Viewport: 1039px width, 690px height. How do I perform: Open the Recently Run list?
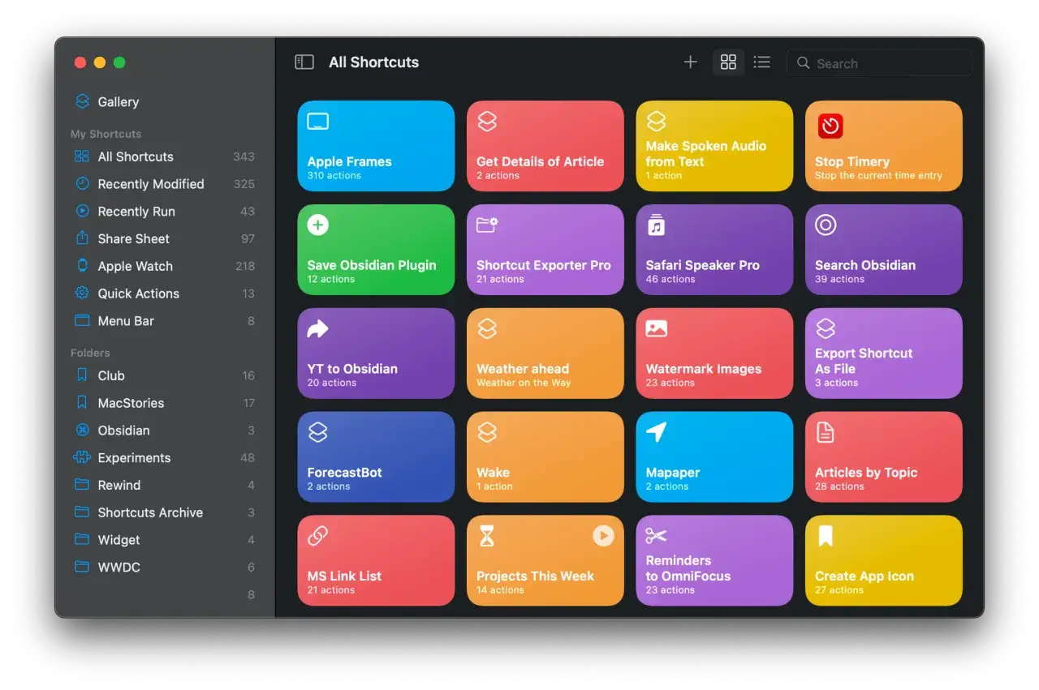point(165,212)
